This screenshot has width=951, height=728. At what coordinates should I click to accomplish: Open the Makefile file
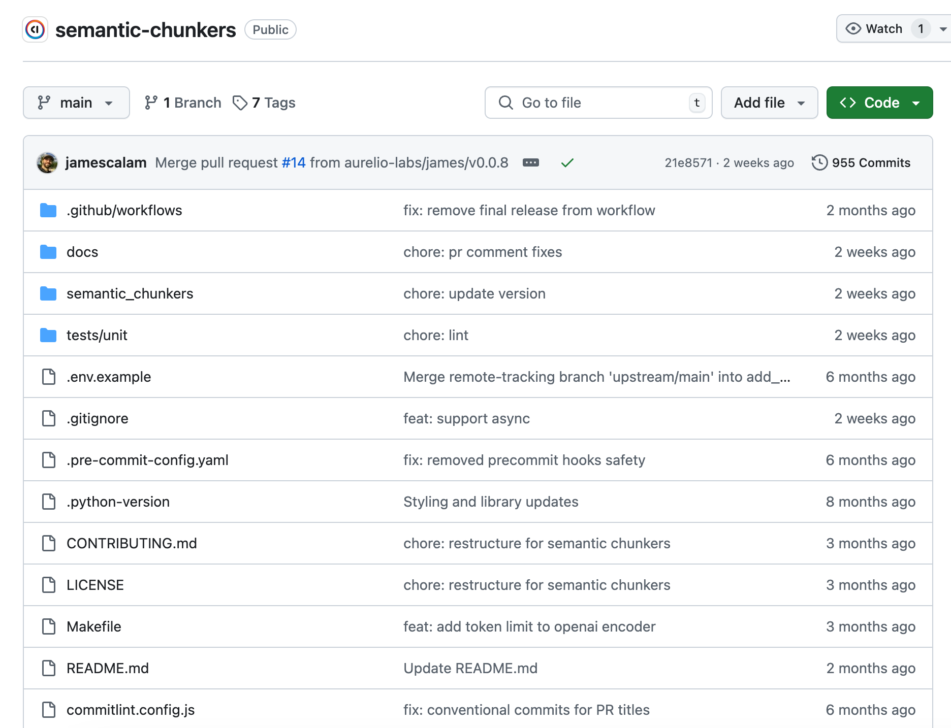click(x=94, y=626)
